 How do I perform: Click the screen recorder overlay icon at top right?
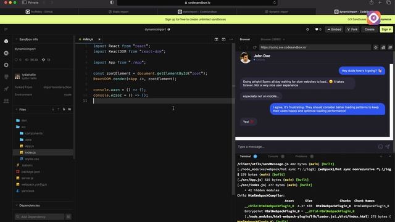(373, 18)
